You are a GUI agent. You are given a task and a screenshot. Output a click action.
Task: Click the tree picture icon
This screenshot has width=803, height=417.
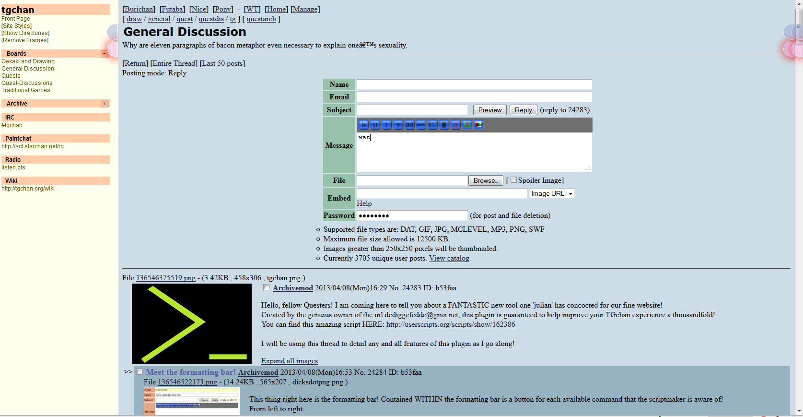pyautogui.click(x=467, y=125)
